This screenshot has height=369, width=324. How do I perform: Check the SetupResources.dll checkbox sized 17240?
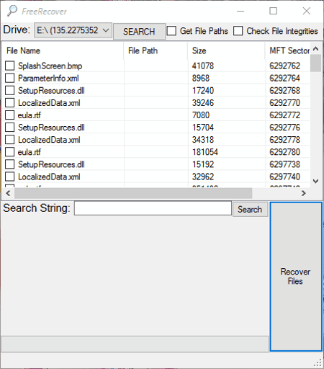10,90
